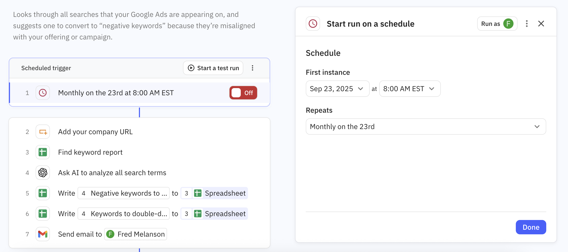Click the OpenAI icon on step 4

43,173
